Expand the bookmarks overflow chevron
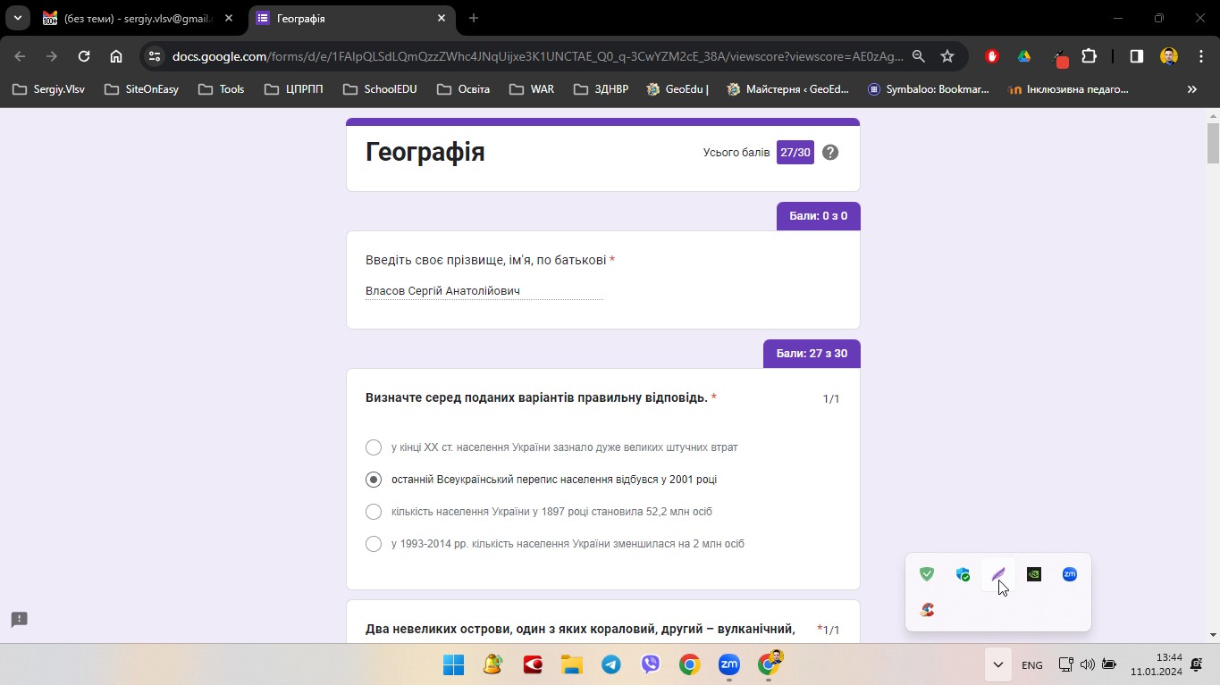This screenshot has height=685, width=1220. 1191,89
